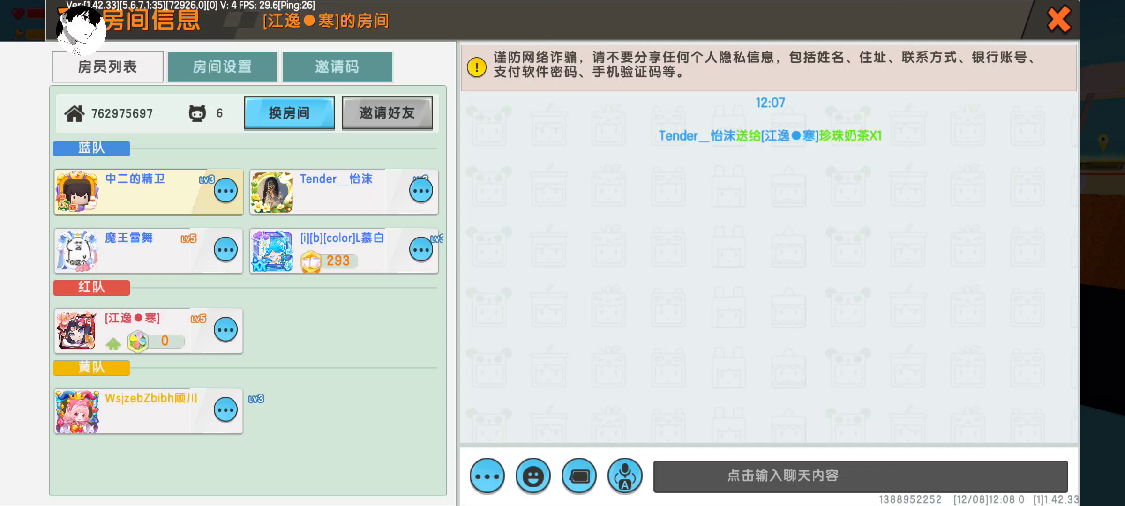Image resolution: width=1125 pixels, height=506 pixels.
Task: Open options for player 魔王雪舞
Action: coord(225,250)
